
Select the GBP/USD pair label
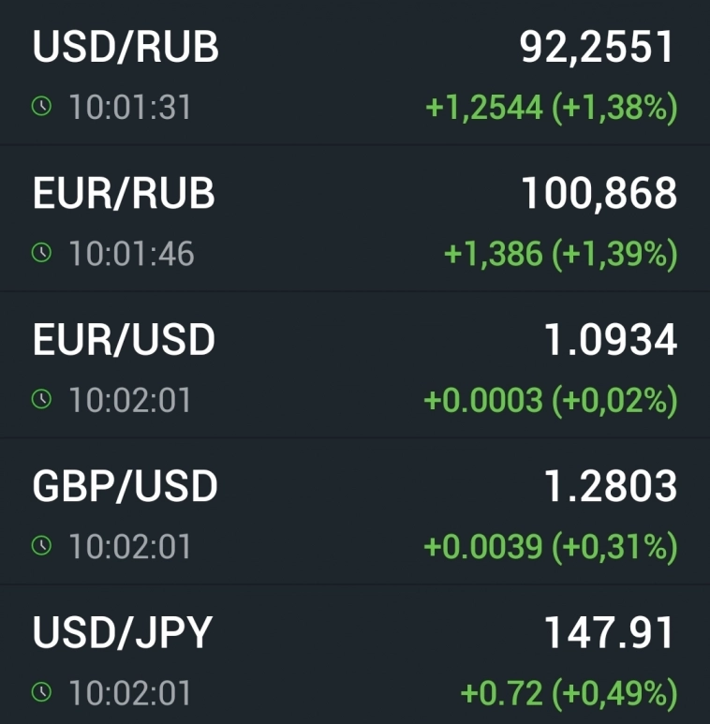[125, 486]
